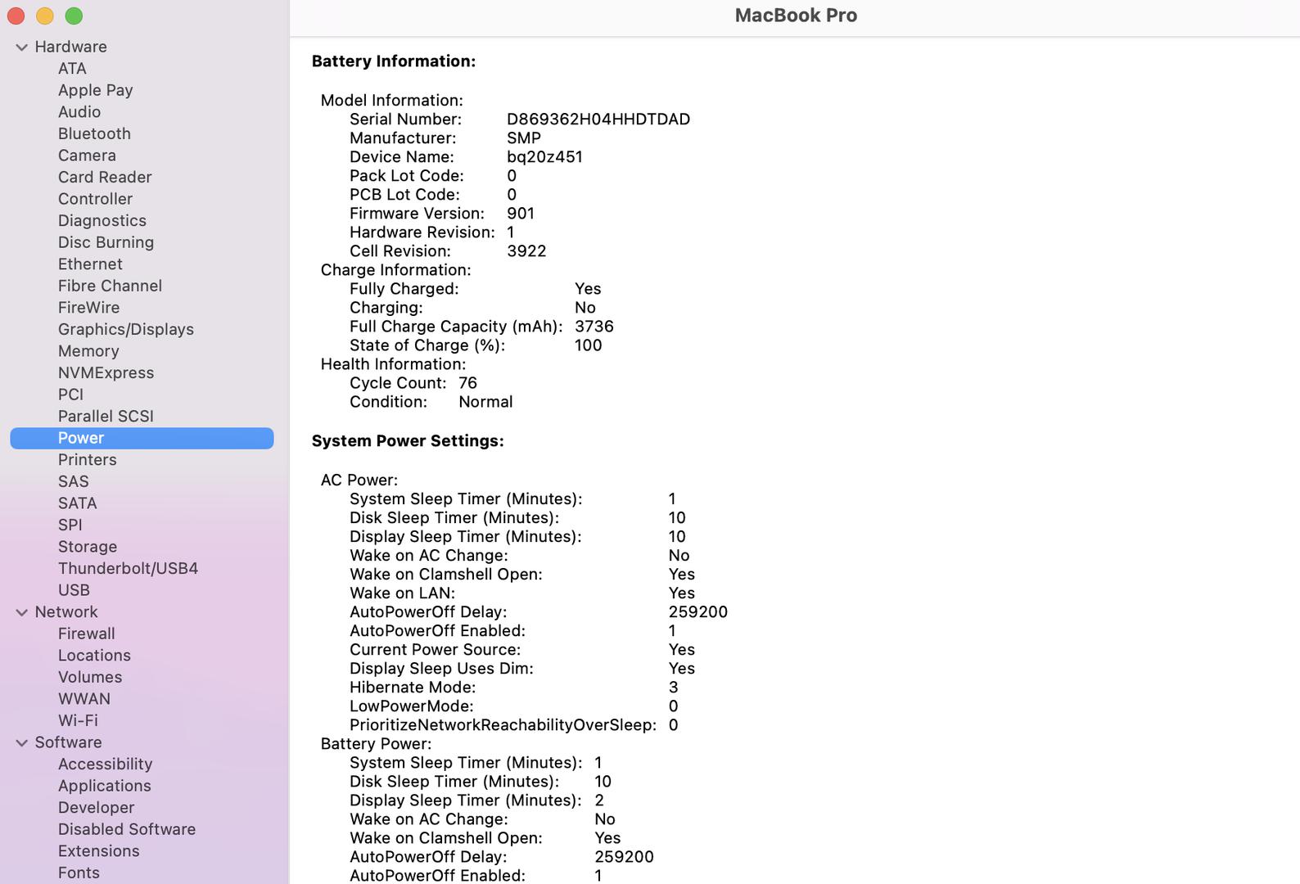Click the Battery Power subsection label
The image size is (1300, 884).
[x=376, y=744]
